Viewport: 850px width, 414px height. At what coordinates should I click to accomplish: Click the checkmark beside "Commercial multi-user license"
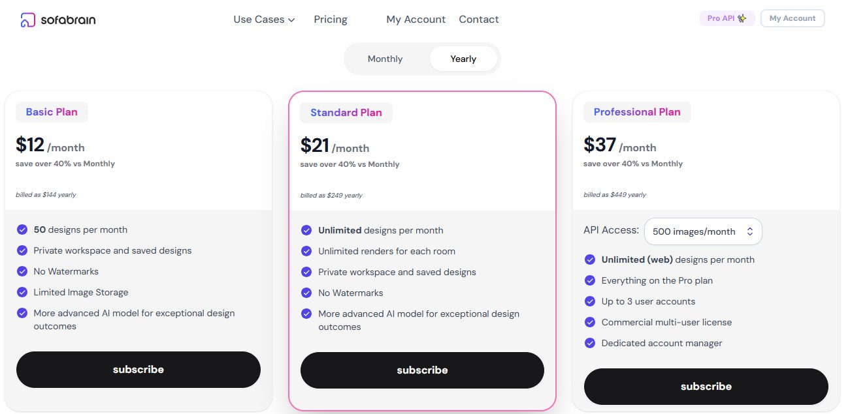click(x=590, y=322)
